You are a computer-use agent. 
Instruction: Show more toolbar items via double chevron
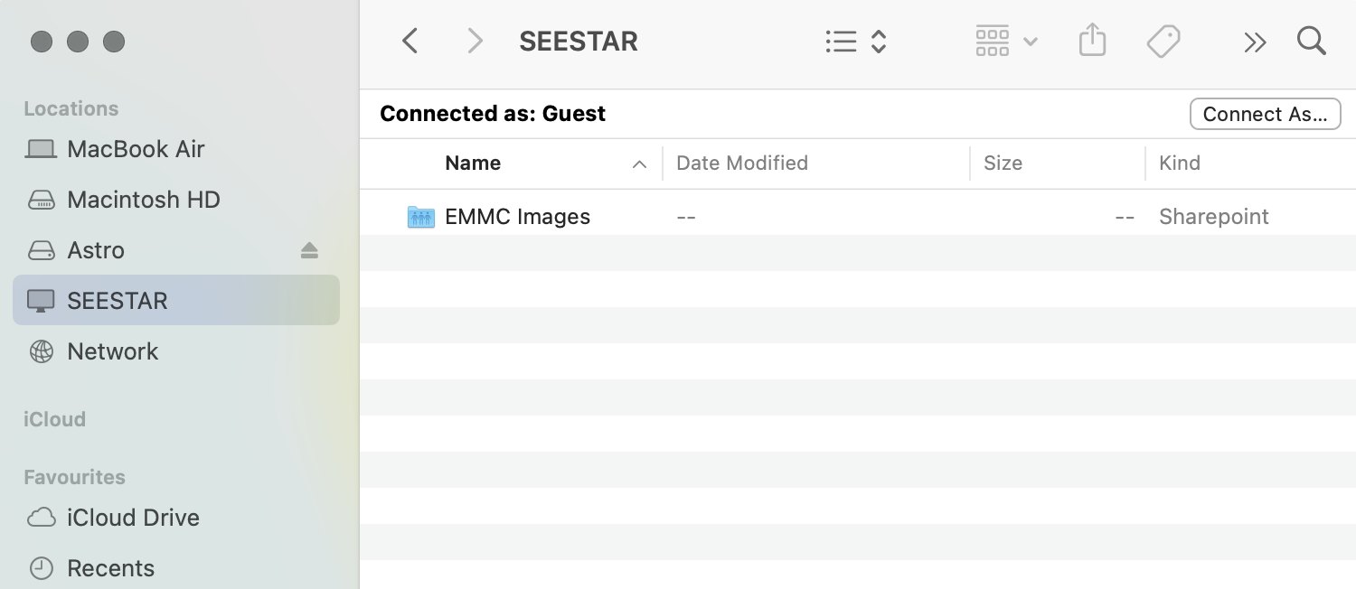coord(1254,42)
